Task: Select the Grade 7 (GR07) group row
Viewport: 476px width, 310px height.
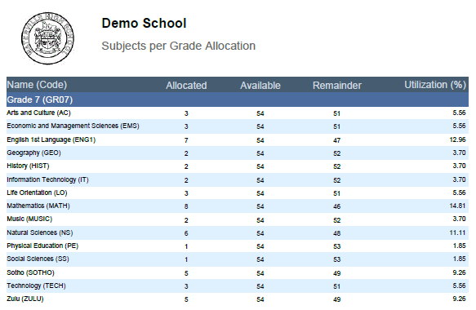Action: tap(238, 100)
